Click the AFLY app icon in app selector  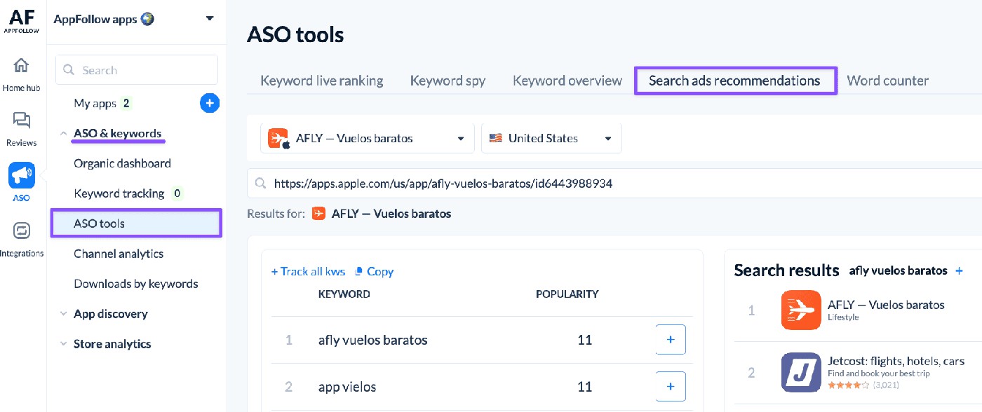(278, 139)
